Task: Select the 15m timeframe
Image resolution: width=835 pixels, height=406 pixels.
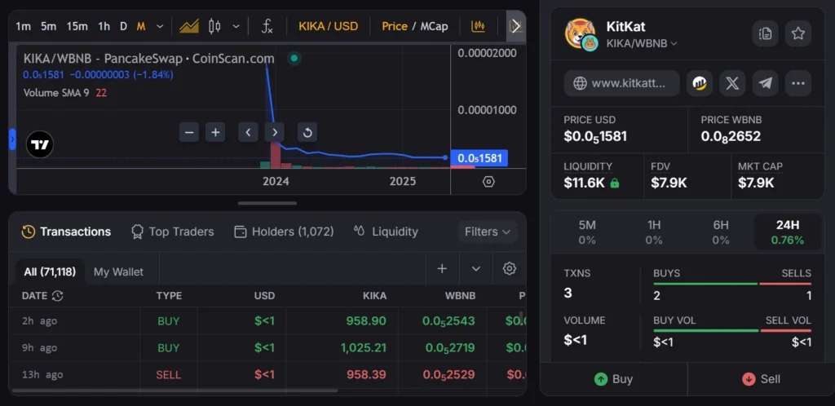Action: click(x=77, y=26)
